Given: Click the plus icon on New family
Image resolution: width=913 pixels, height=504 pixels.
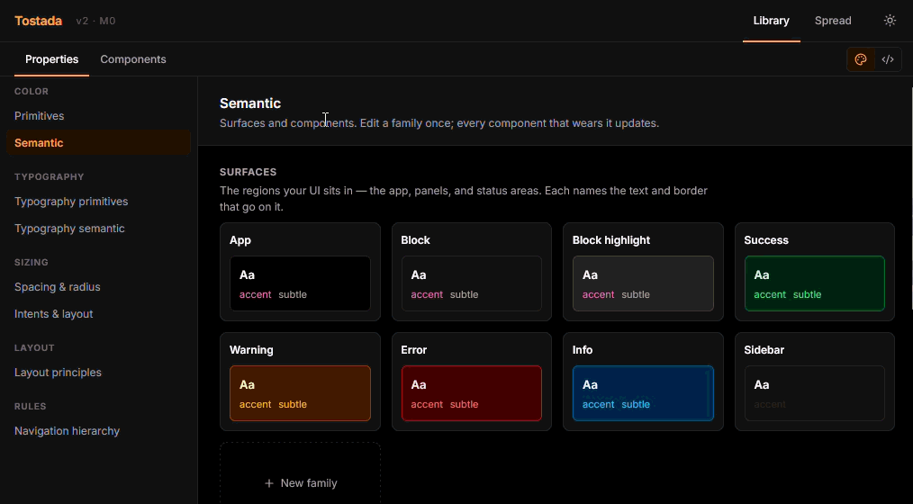Looking at the screenshot, I should (269, 483).
